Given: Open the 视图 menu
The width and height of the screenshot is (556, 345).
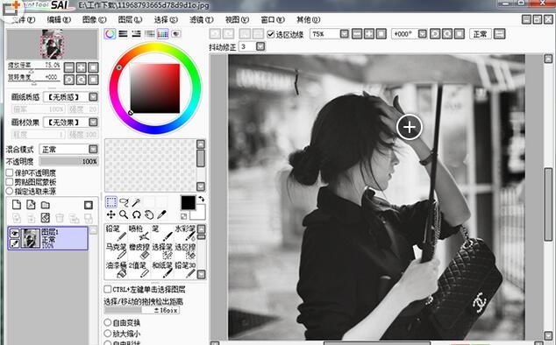Looking at the screenshot, I should (237, 20).
